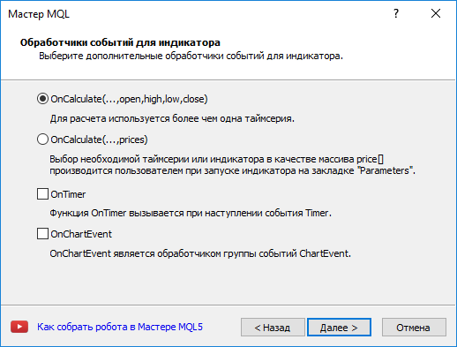Click the Мастер MQL title bar text
The image size is (457, 347).
pos(39,14)
